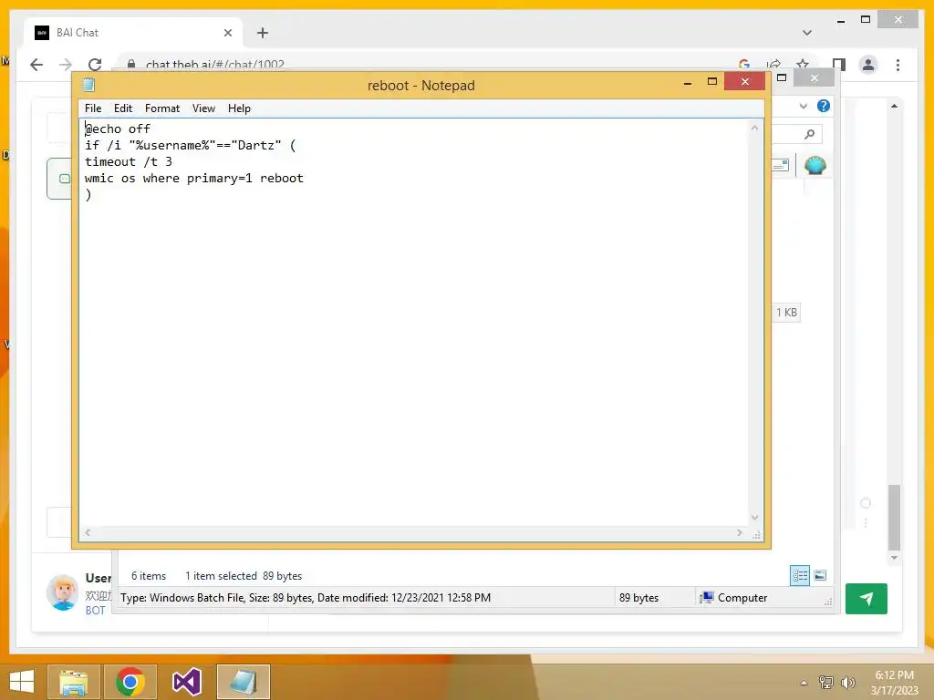Screen dimensions: 934x700
Task: Close the BAI Chat tab
Action: pyautogui.click(x=227, y=33)
